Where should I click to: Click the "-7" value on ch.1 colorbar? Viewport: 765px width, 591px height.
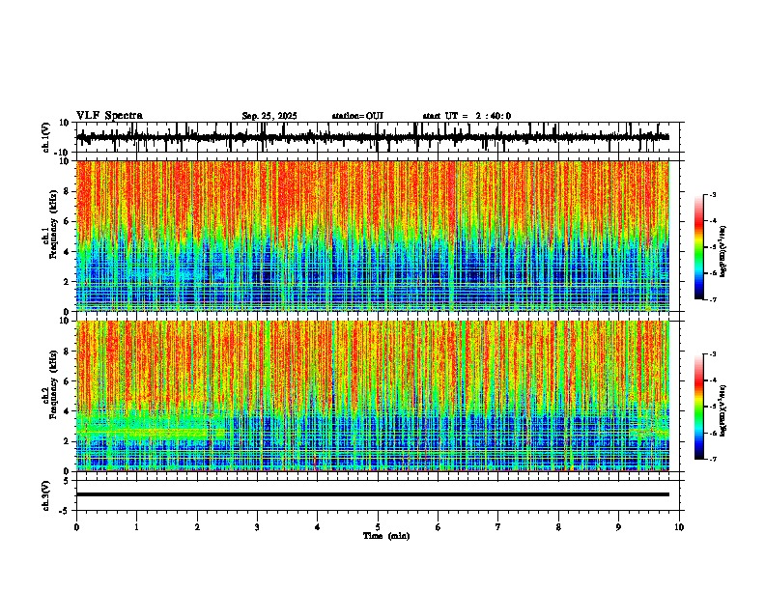[x=713, y=300]
